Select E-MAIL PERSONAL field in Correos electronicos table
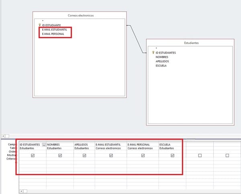Image resolution: width=241 pixels, height=194 pixels. [53, 34]
